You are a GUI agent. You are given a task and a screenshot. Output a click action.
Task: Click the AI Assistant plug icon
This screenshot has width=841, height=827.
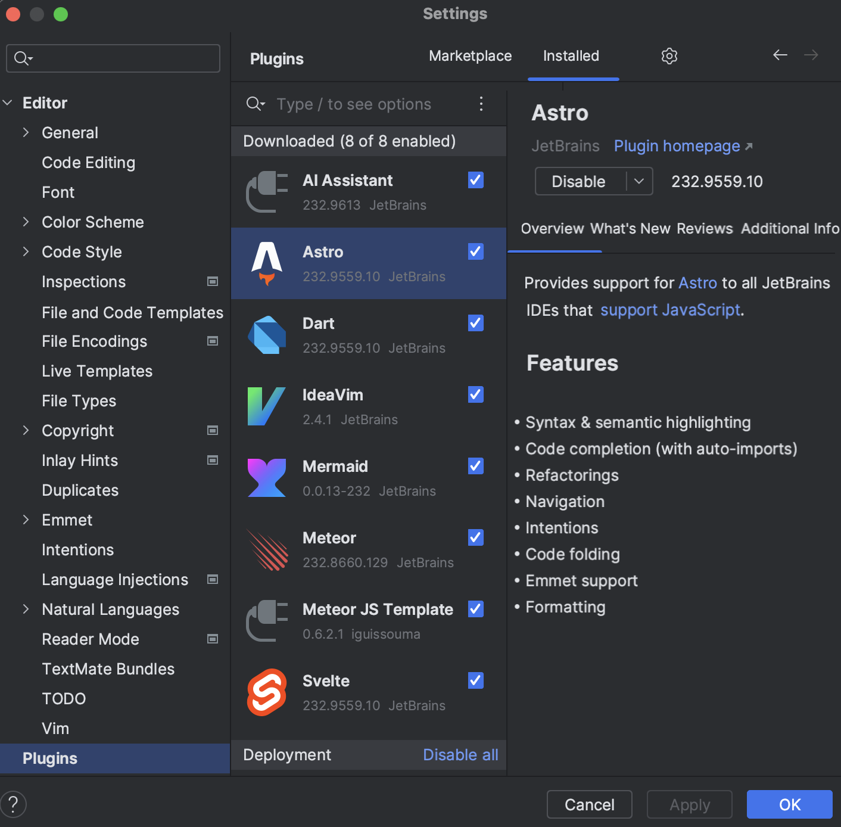266,192
